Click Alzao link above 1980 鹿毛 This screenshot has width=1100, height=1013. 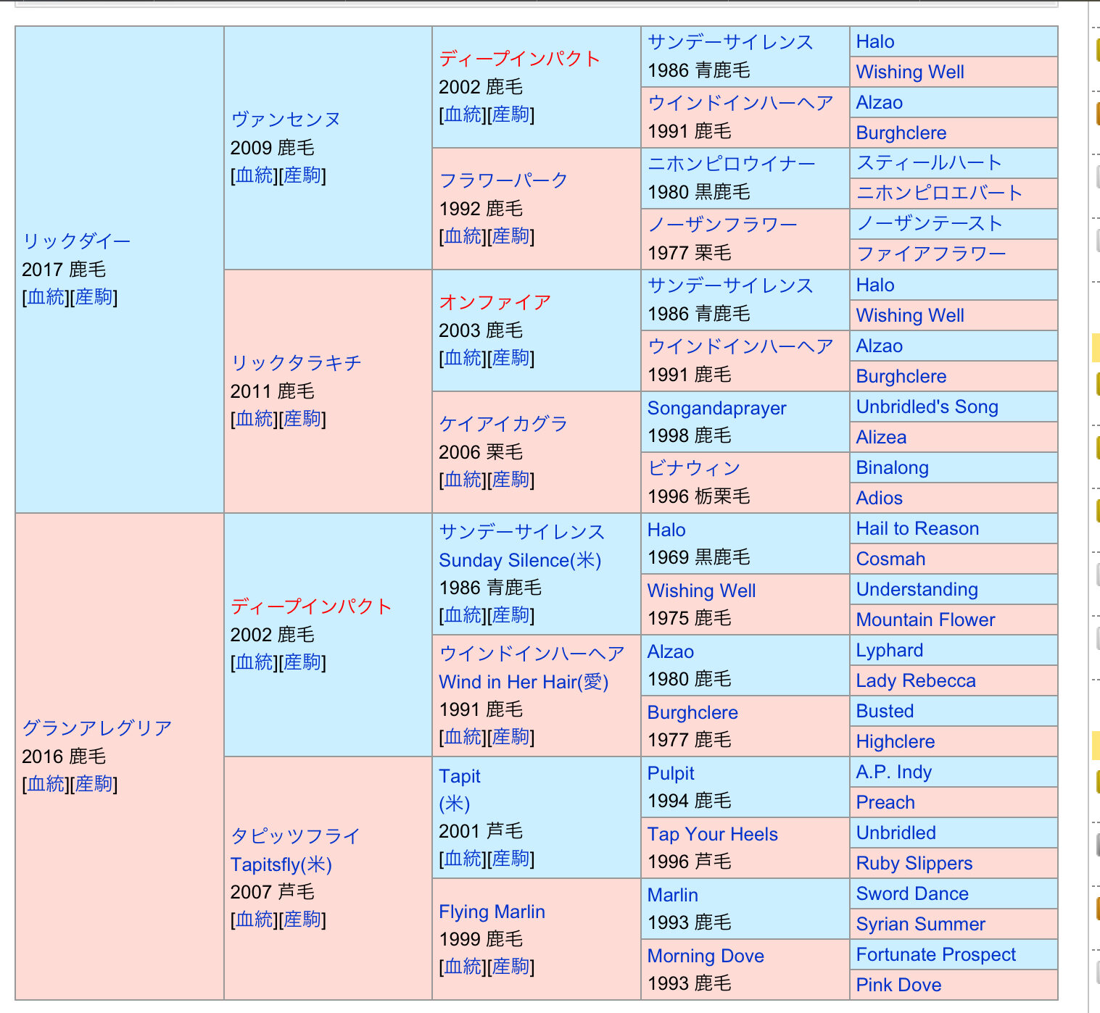671,651
